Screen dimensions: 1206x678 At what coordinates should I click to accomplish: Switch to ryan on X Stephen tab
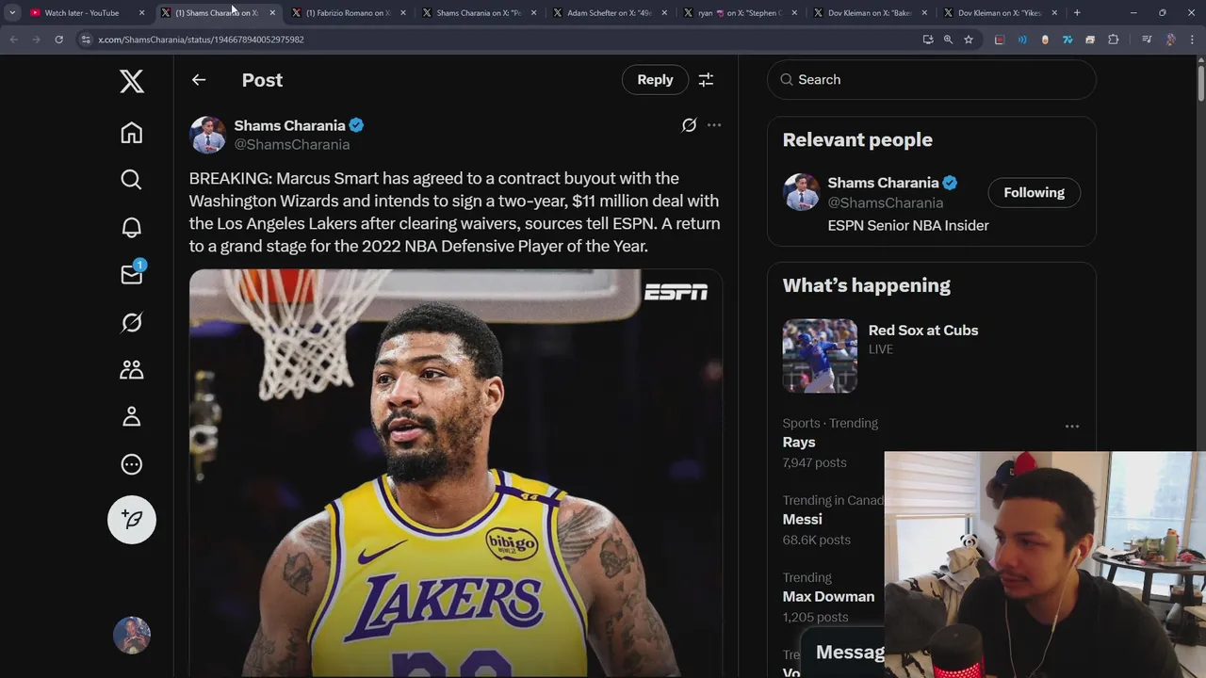(x=741, y=13)
